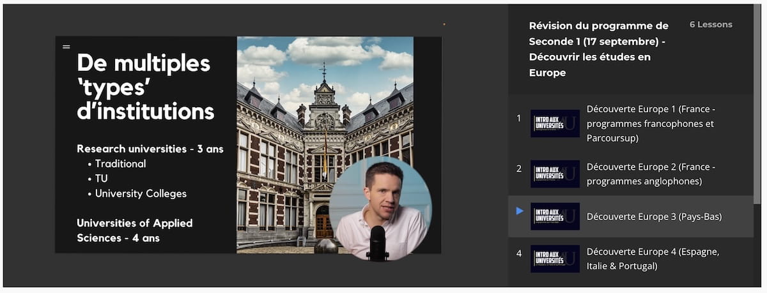Select Découverte Europe 2 (France - programmes anglophones)
The height and width of the screenshot is (293, 767).
pos(651,174)
